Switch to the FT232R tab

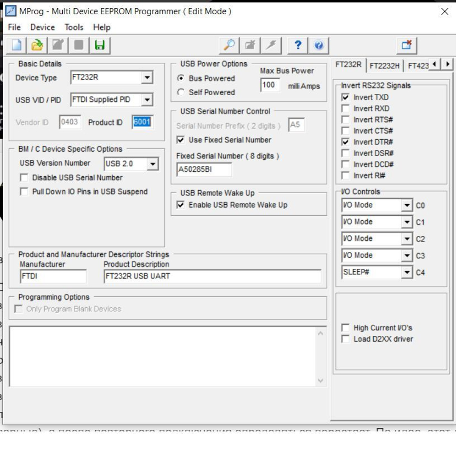[348, 65]
